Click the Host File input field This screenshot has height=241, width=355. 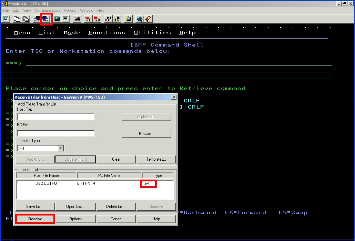pos(55,117)
